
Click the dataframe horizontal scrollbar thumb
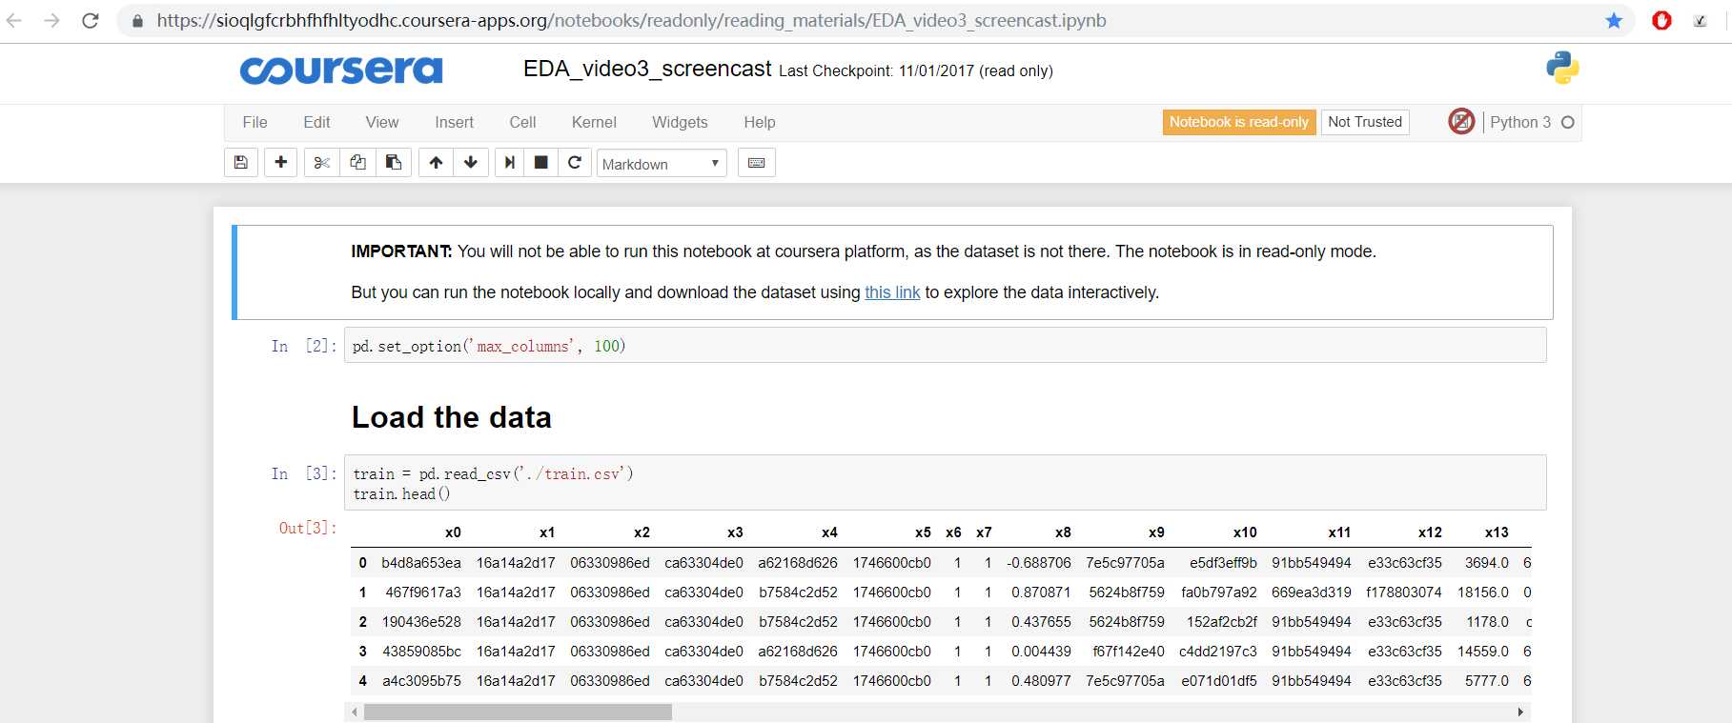[518, 712]
